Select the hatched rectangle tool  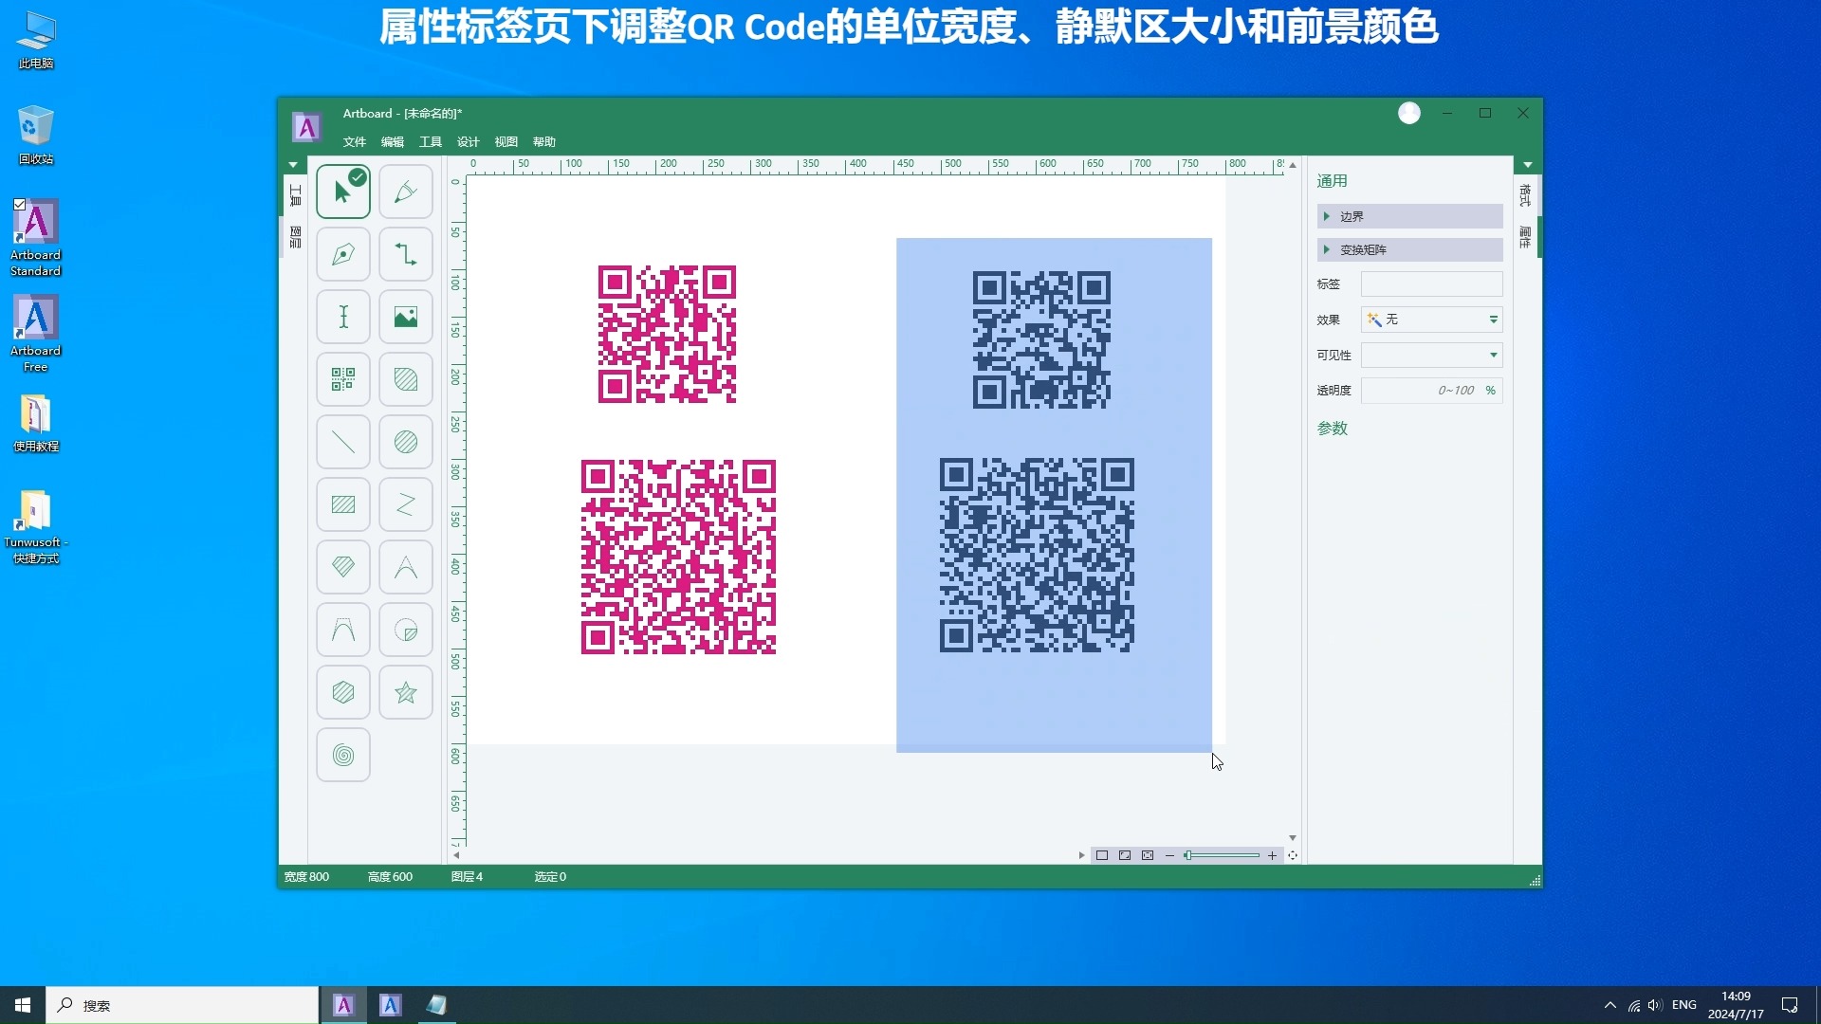(x=343, y=504)
